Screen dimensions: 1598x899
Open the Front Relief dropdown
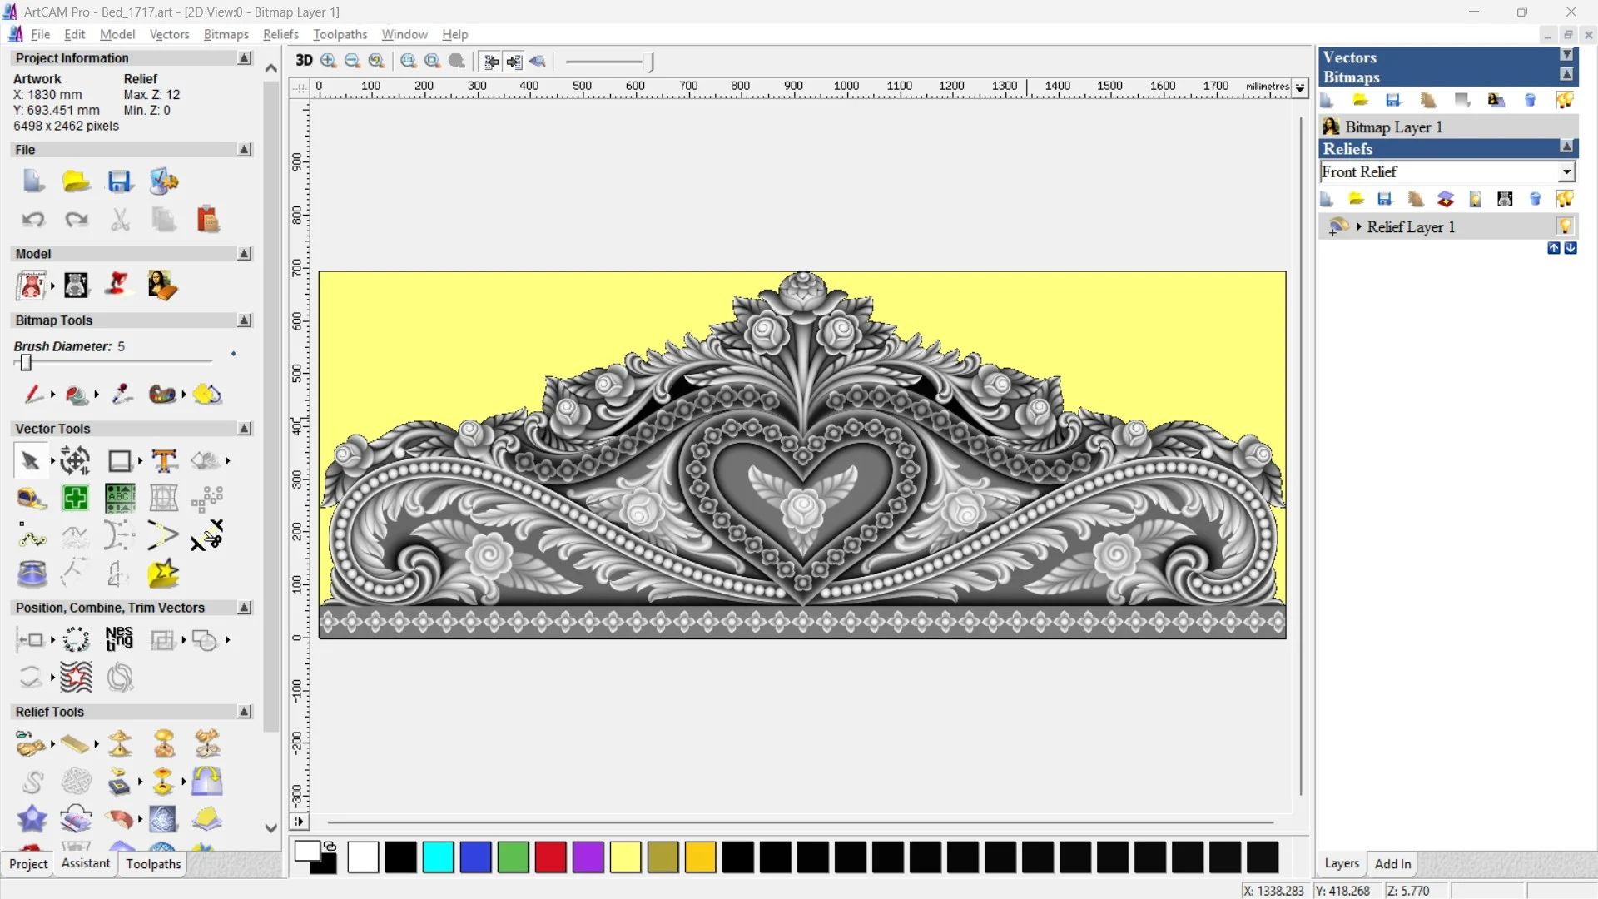(1566, 171)
